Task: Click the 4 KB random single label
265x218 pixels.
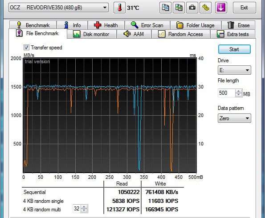Action: (43, 201)
